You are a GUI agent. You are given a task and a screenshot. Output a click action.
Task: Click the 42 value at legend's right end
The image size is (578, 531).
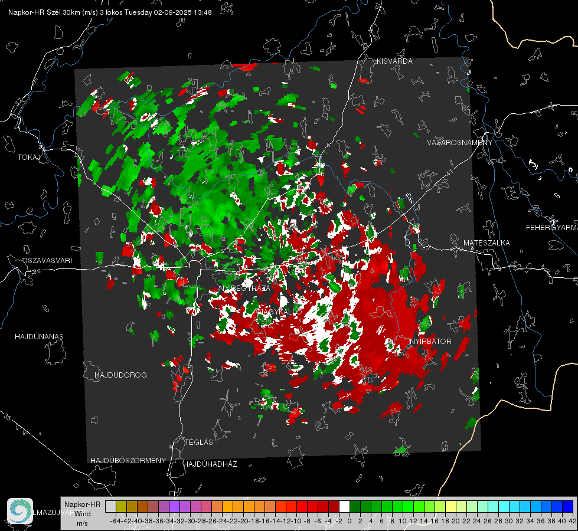tap(572, 521)
